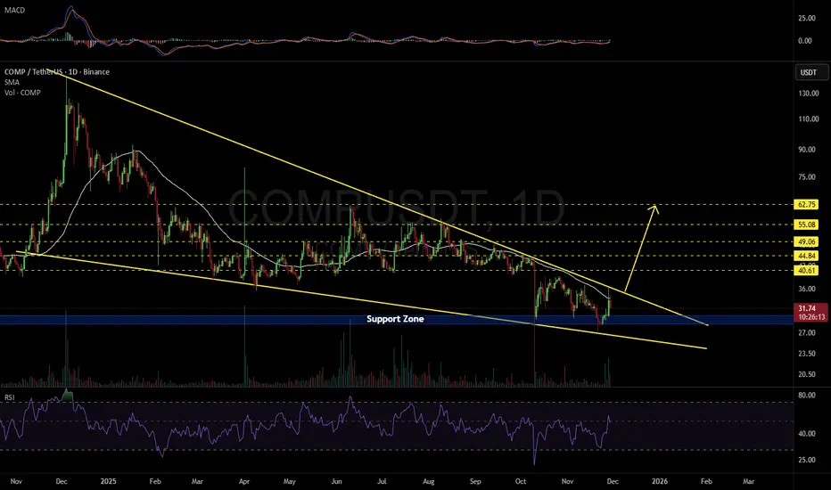This screenshot has width=831, height=490.
Task: Click the 62.75 price level tag
Action: click(806, 205)
